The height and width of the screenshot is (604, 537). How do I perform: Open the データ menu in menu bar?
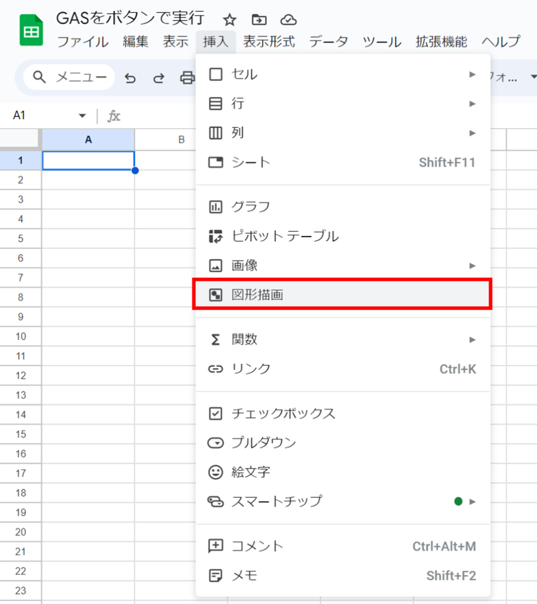coord(329,42)
